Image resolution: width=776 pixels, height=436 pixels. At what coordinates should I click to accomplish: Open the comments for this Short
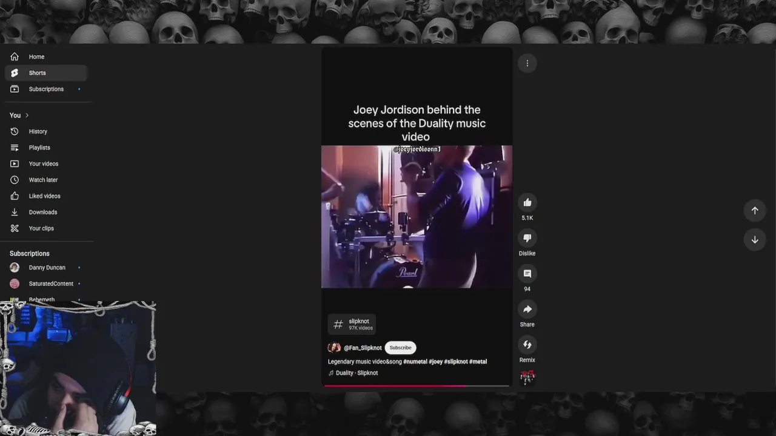527,274
